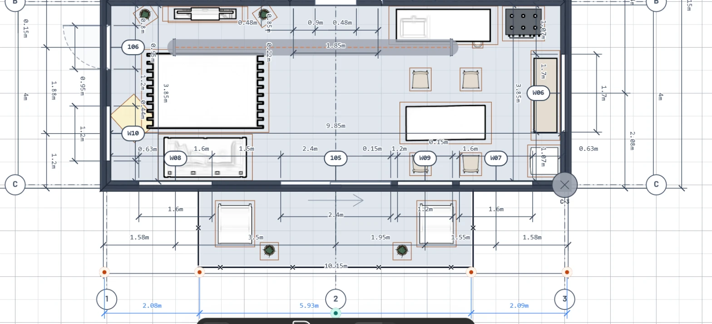Viewport: 712px width, 324px height.
Task: Click the 3.5m dimension label
Action: pos(256,237)
